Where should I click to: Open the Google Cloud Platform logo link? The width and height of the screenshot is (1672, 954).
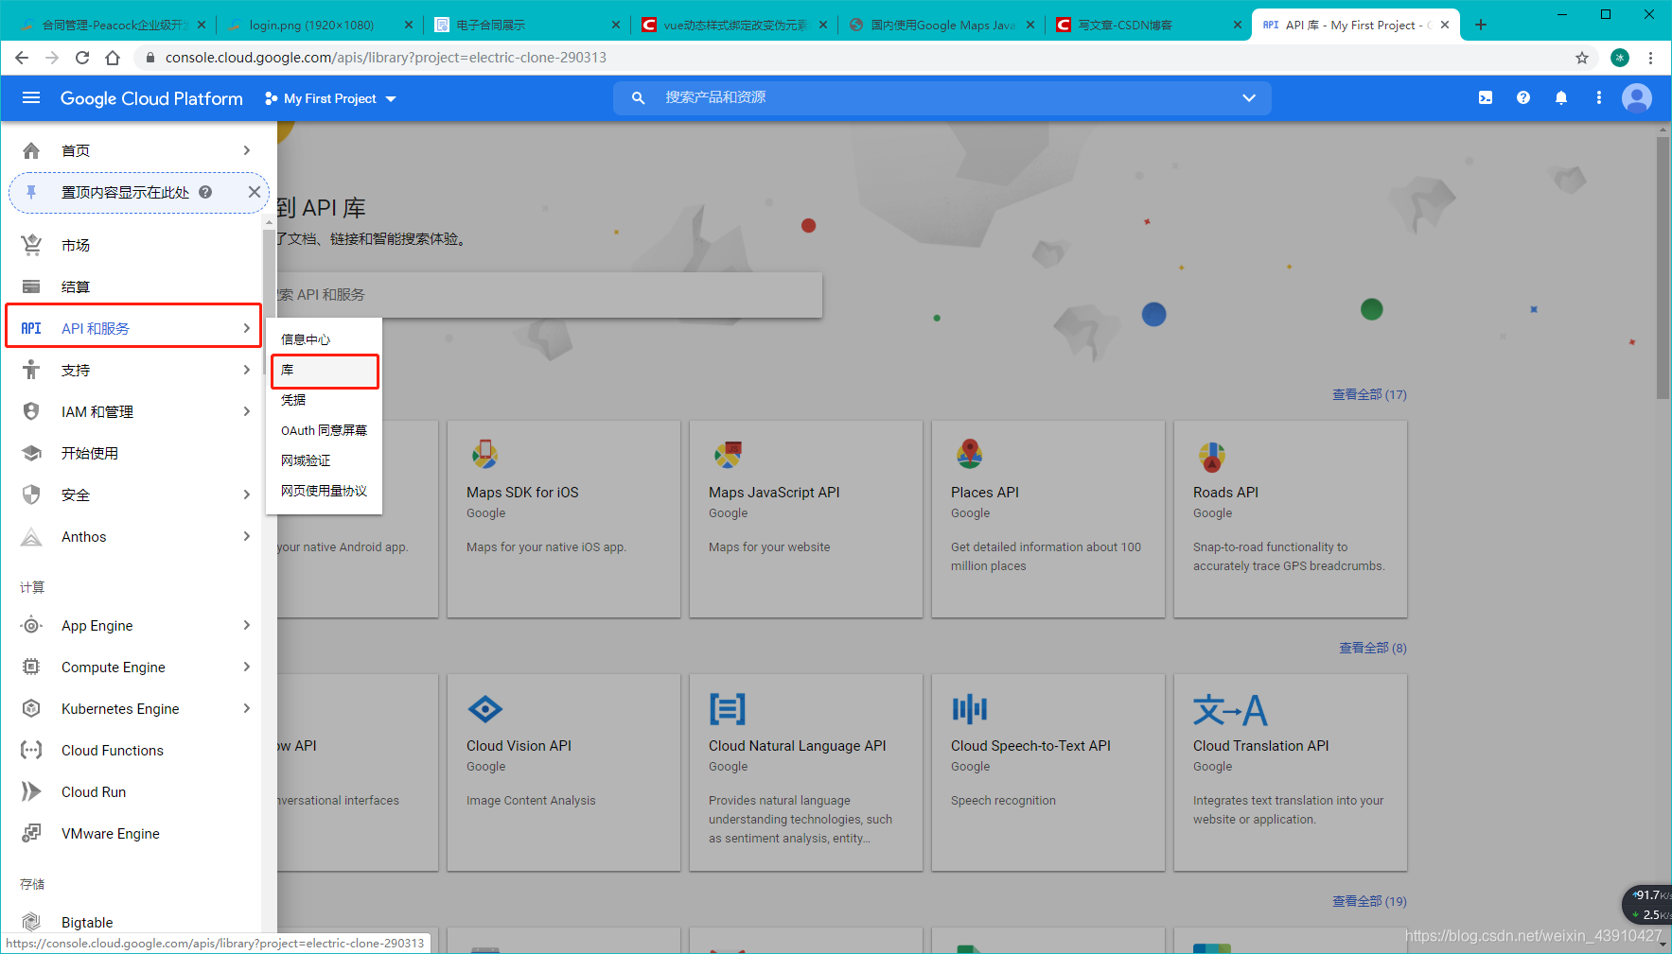151,98
